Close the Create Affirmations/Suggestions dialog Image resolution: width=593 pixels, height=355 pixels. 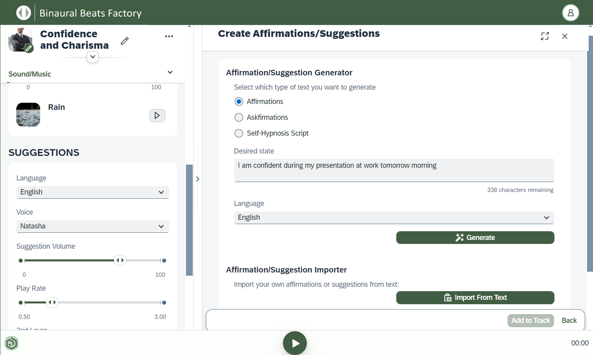point(565,36)
